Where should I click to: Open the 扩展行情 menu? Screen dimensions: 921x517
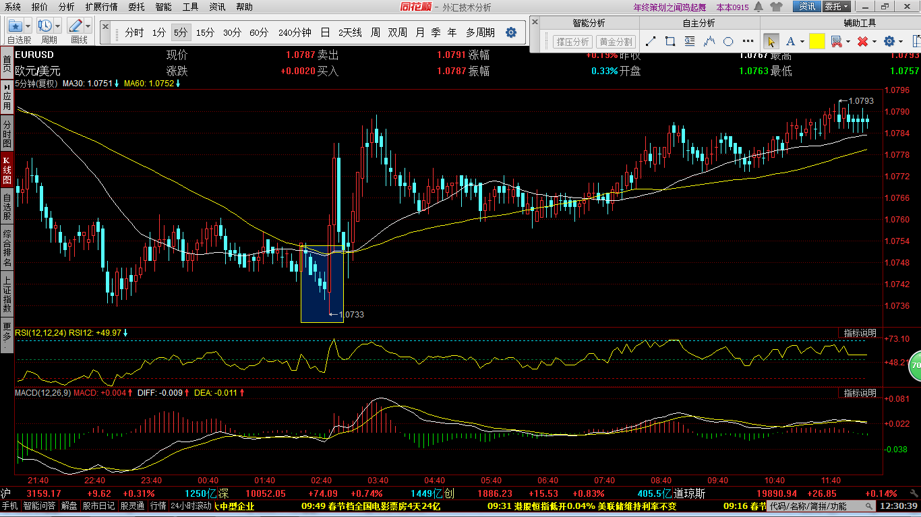click(101, 7)
